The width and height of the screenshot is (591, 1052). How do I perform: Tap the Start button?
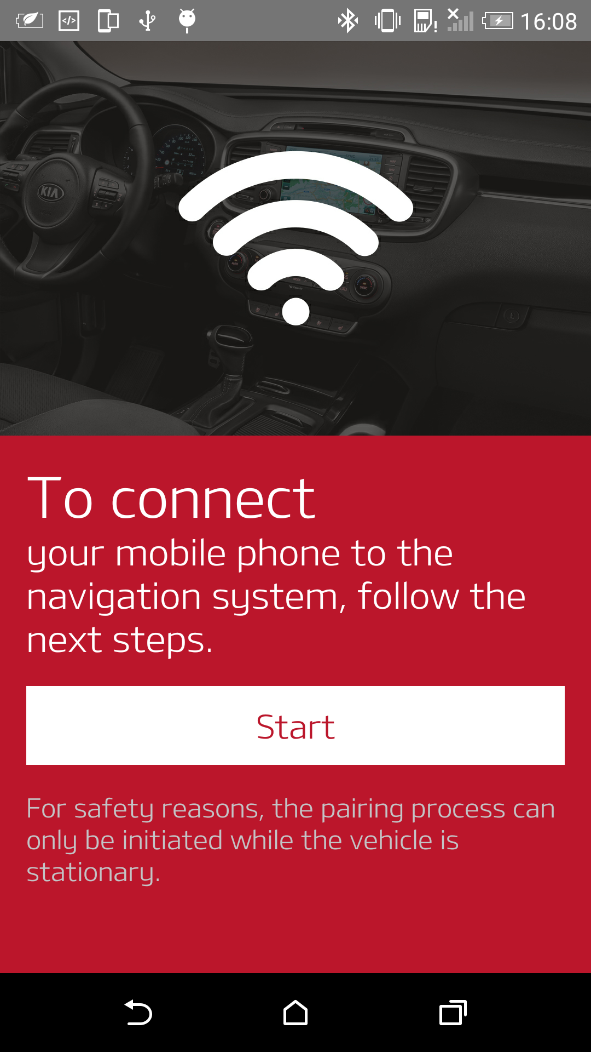pos(296,725)
